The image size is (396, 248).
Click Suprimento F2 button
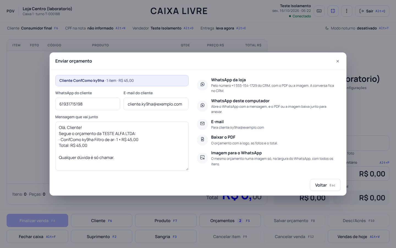(x=101, y=236)
